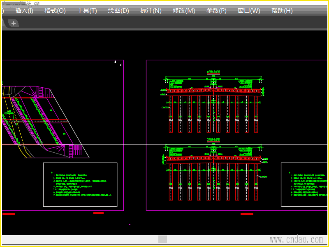Open the 插入(I) menu
The image size is (329, 247).
click(24, 11)
